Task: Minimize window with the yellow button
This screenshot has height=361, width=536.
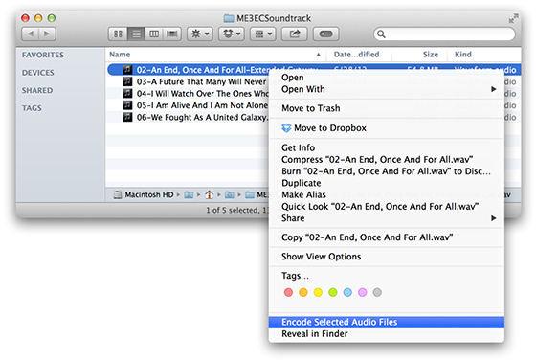Action: 38,18
